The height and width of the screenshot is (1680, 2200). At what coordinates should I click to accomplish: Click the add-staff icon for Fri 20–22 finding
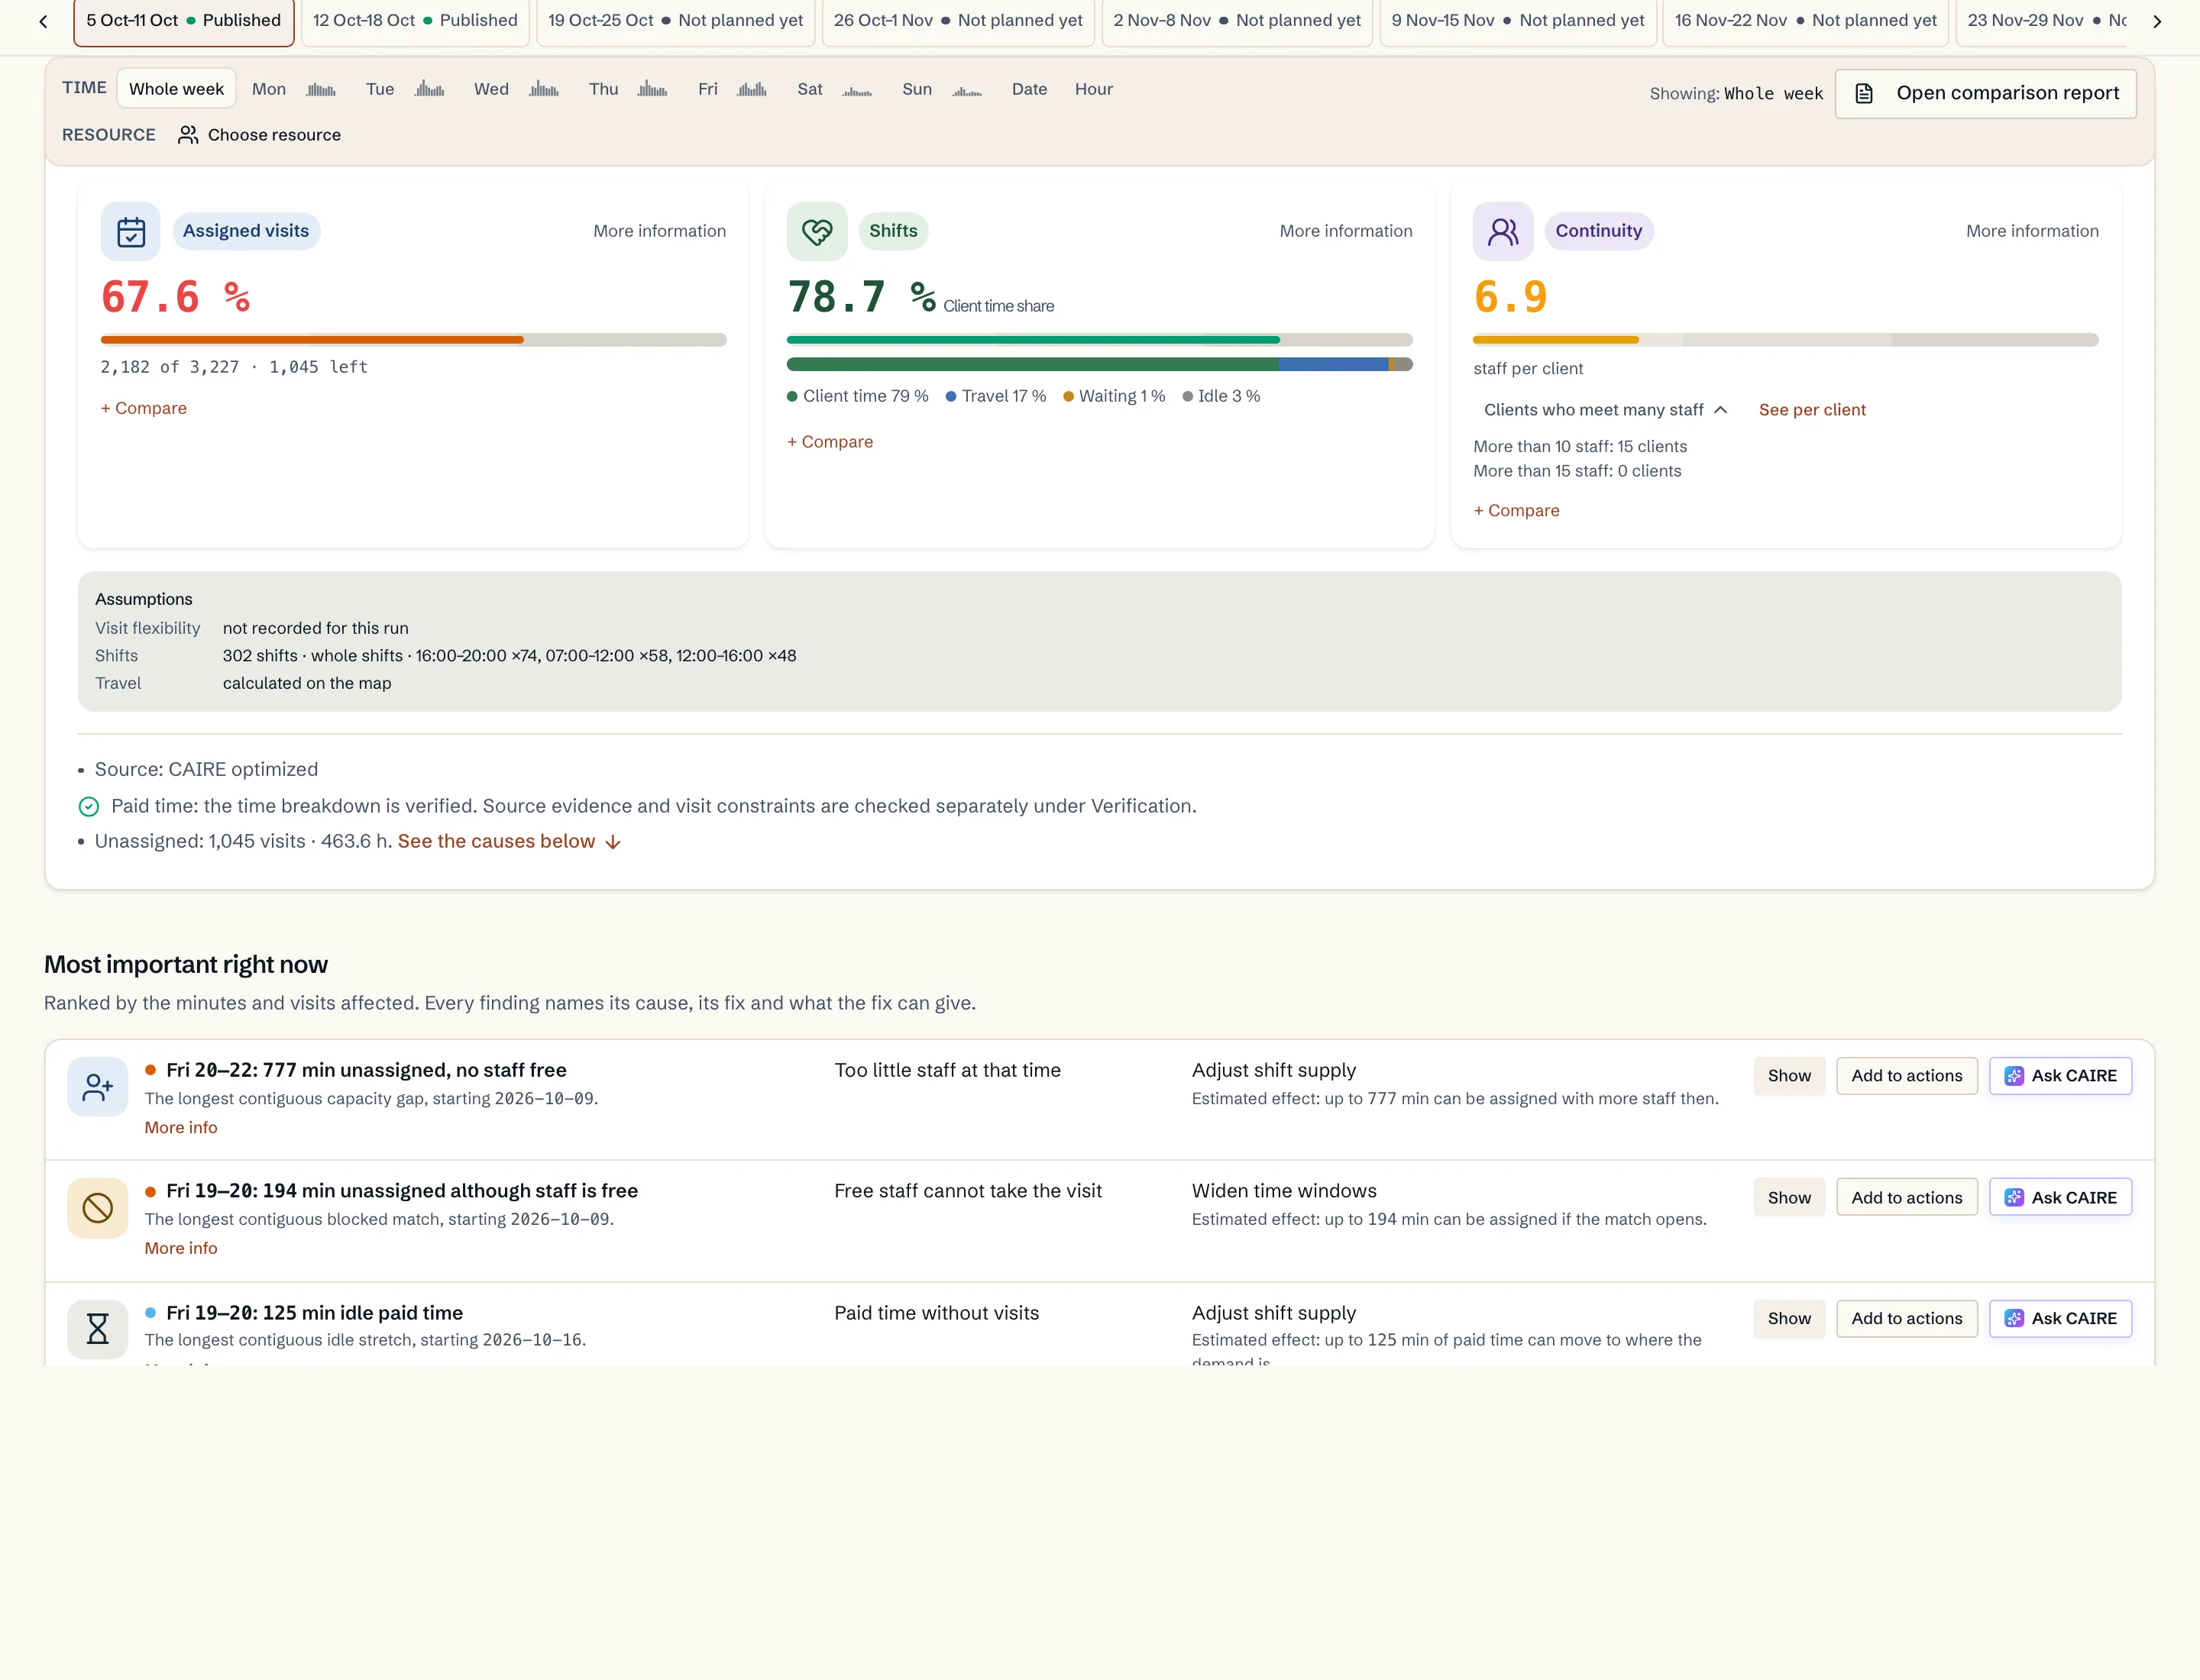(98, 1087)
